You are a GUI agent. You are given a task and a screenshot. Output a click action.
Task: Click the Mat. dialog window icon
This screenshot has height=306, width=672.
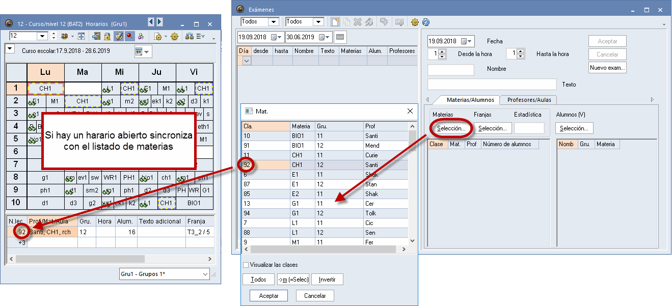pyautogui.click(x=249, y=111)
